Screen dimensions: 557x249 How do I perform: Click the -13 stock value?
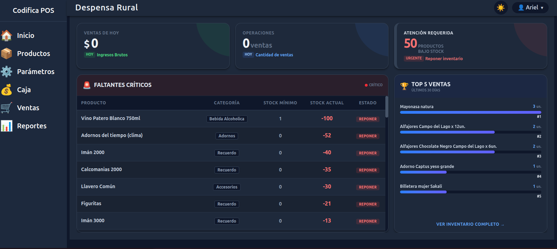(x=327, y=221)
